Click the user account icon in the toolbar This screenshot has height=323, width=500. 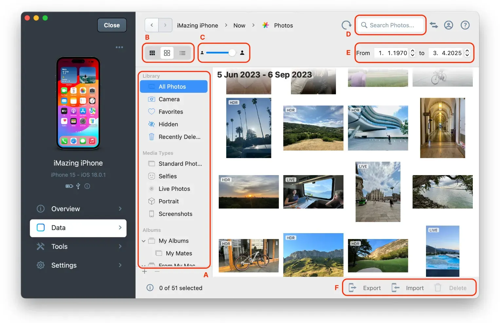448,25
